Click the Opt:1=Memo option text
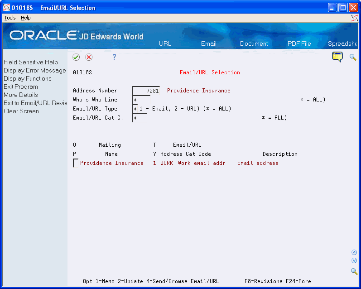The image size is (361, 289). pyautogui.click(x=99, y=281)
